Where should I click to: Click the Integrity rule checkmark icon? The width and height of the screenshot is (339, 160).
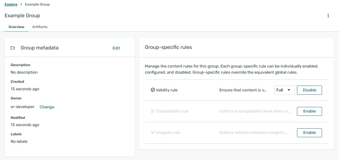(x=153, y=132)
